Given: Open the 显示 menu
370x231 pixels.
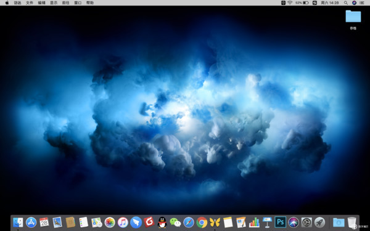Looking at the screenshot, I should point(54,3).
